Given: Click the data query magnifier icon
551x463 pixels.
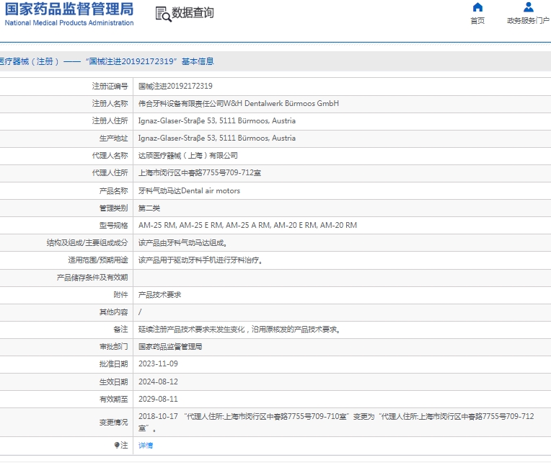Looking at the screenshot, I should pos(164,14).
